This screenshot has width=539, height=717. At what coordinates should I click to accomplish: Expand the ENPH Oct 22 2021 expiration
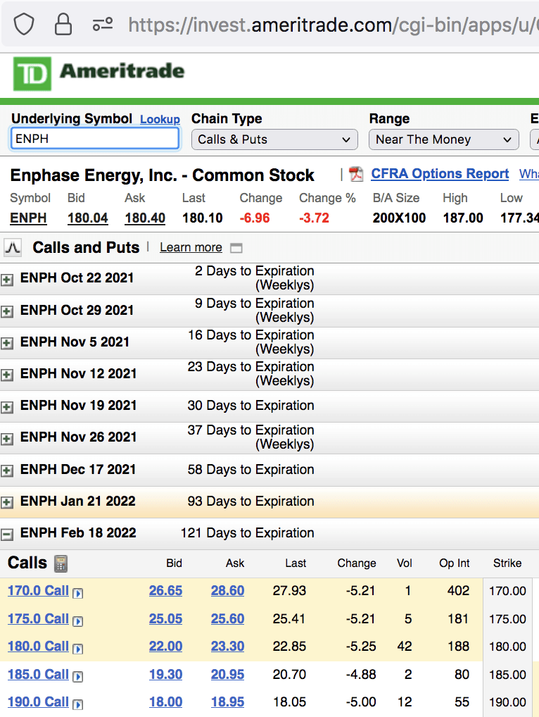(x=7, y=280)
